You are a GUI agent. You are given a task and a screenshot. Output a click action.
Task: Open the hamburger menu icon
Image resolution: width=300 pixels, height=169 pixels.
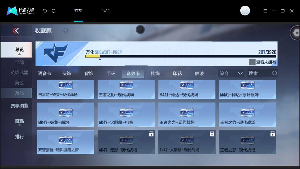tap(265, 11)
